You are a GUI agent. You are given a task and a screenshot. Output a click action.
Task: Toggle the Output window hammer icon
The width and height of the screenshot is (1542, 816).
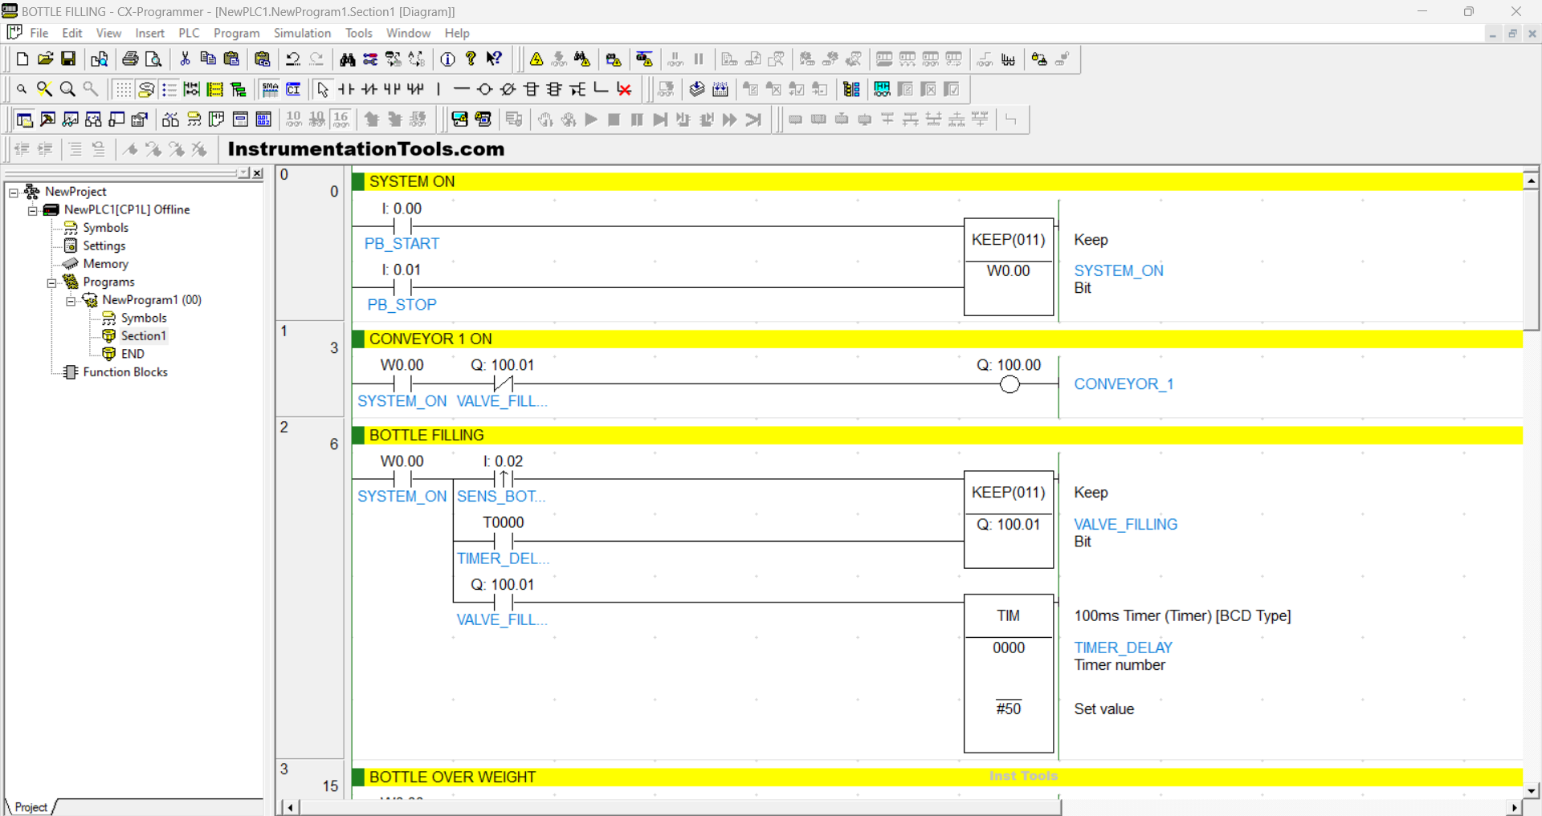47,120
